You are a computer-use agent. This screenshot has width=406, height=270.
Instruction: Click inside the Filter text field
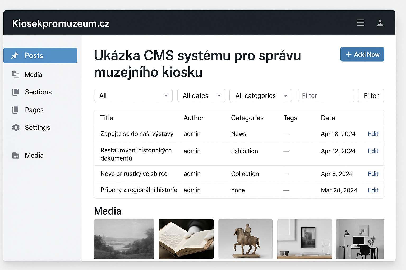click(x=326, y=95)
